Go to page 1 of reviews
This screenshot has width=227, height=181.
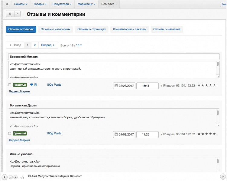tap(28, 45)
